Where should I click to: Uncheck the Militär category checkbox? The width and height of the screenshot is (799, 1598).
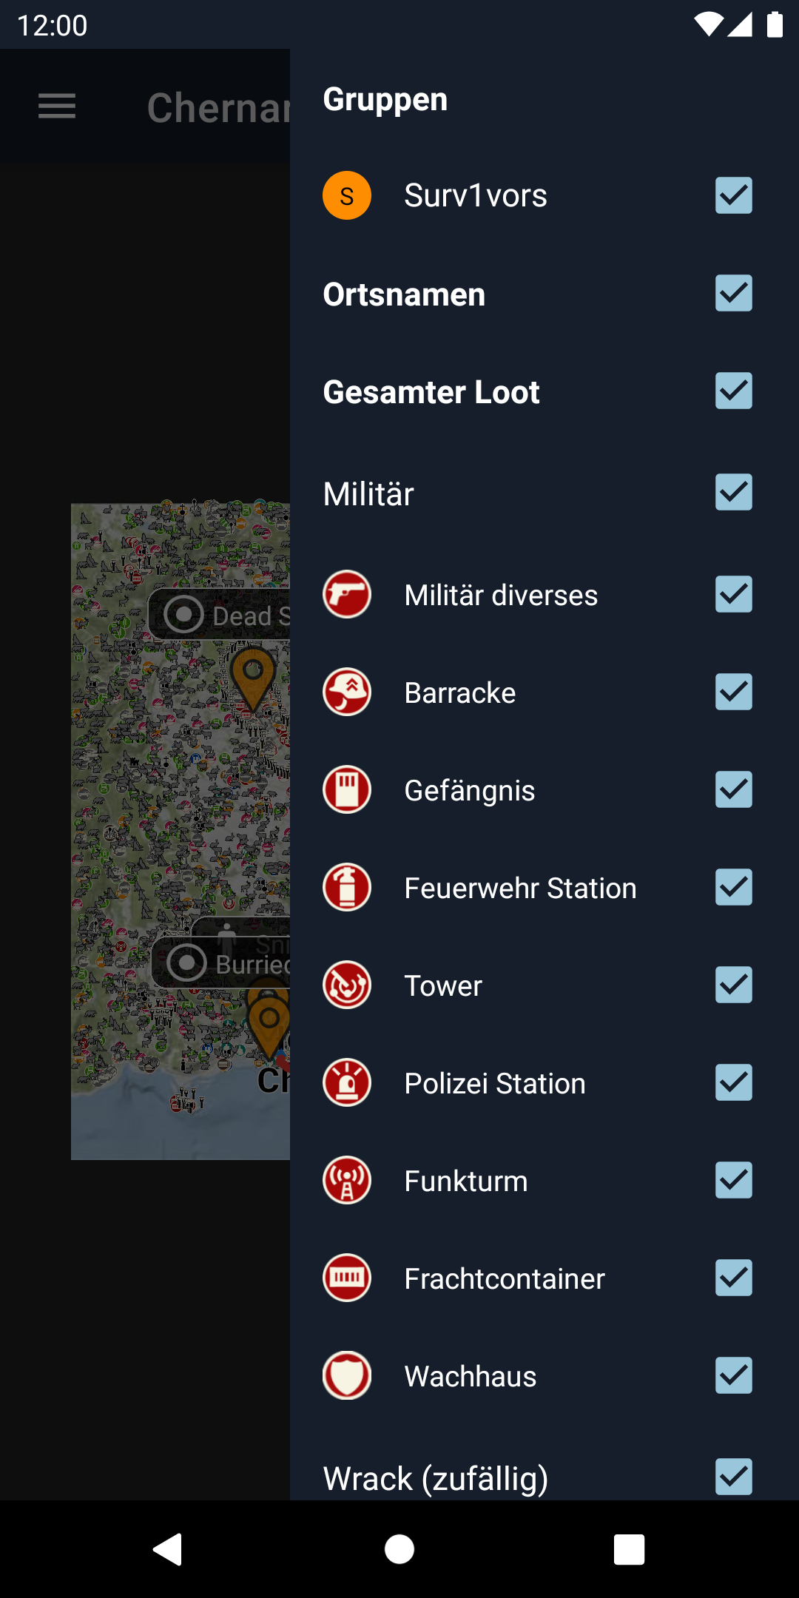734,493
